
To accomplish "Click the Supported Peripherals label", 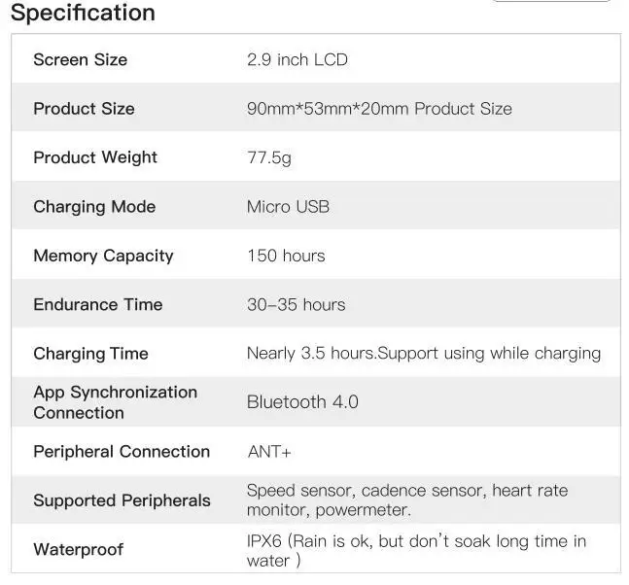I will coord(122,500).
